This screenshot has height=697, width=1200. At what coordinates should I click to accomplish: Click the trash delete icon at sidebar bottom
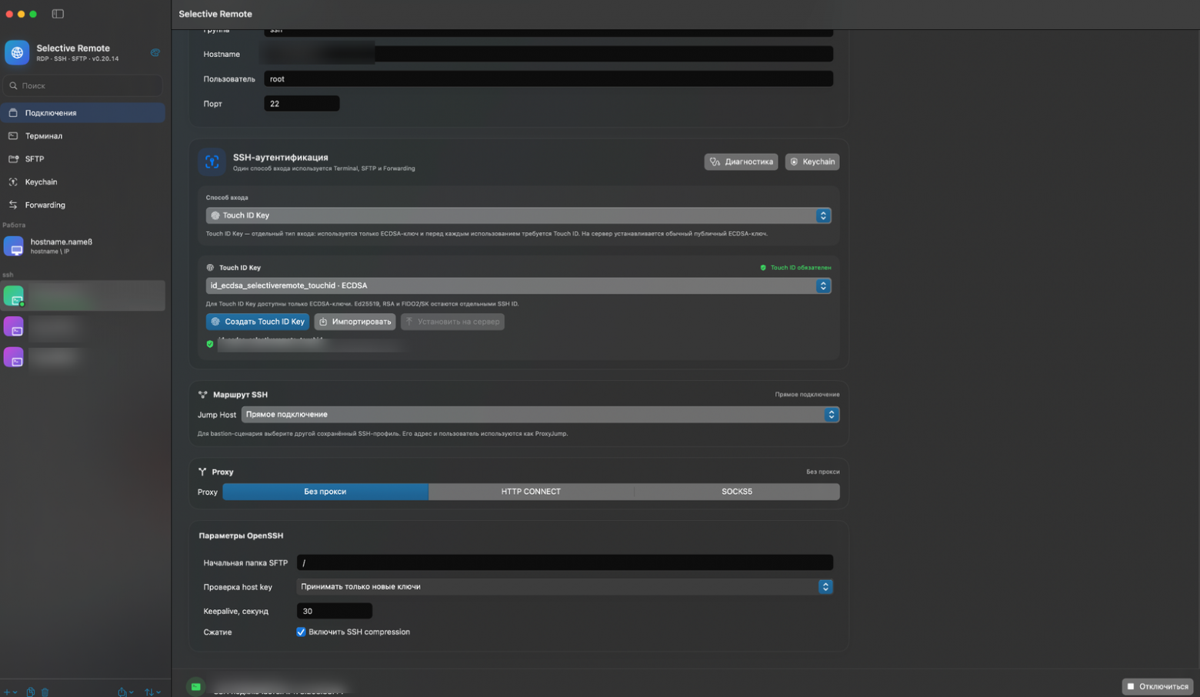tap(45, 692)
